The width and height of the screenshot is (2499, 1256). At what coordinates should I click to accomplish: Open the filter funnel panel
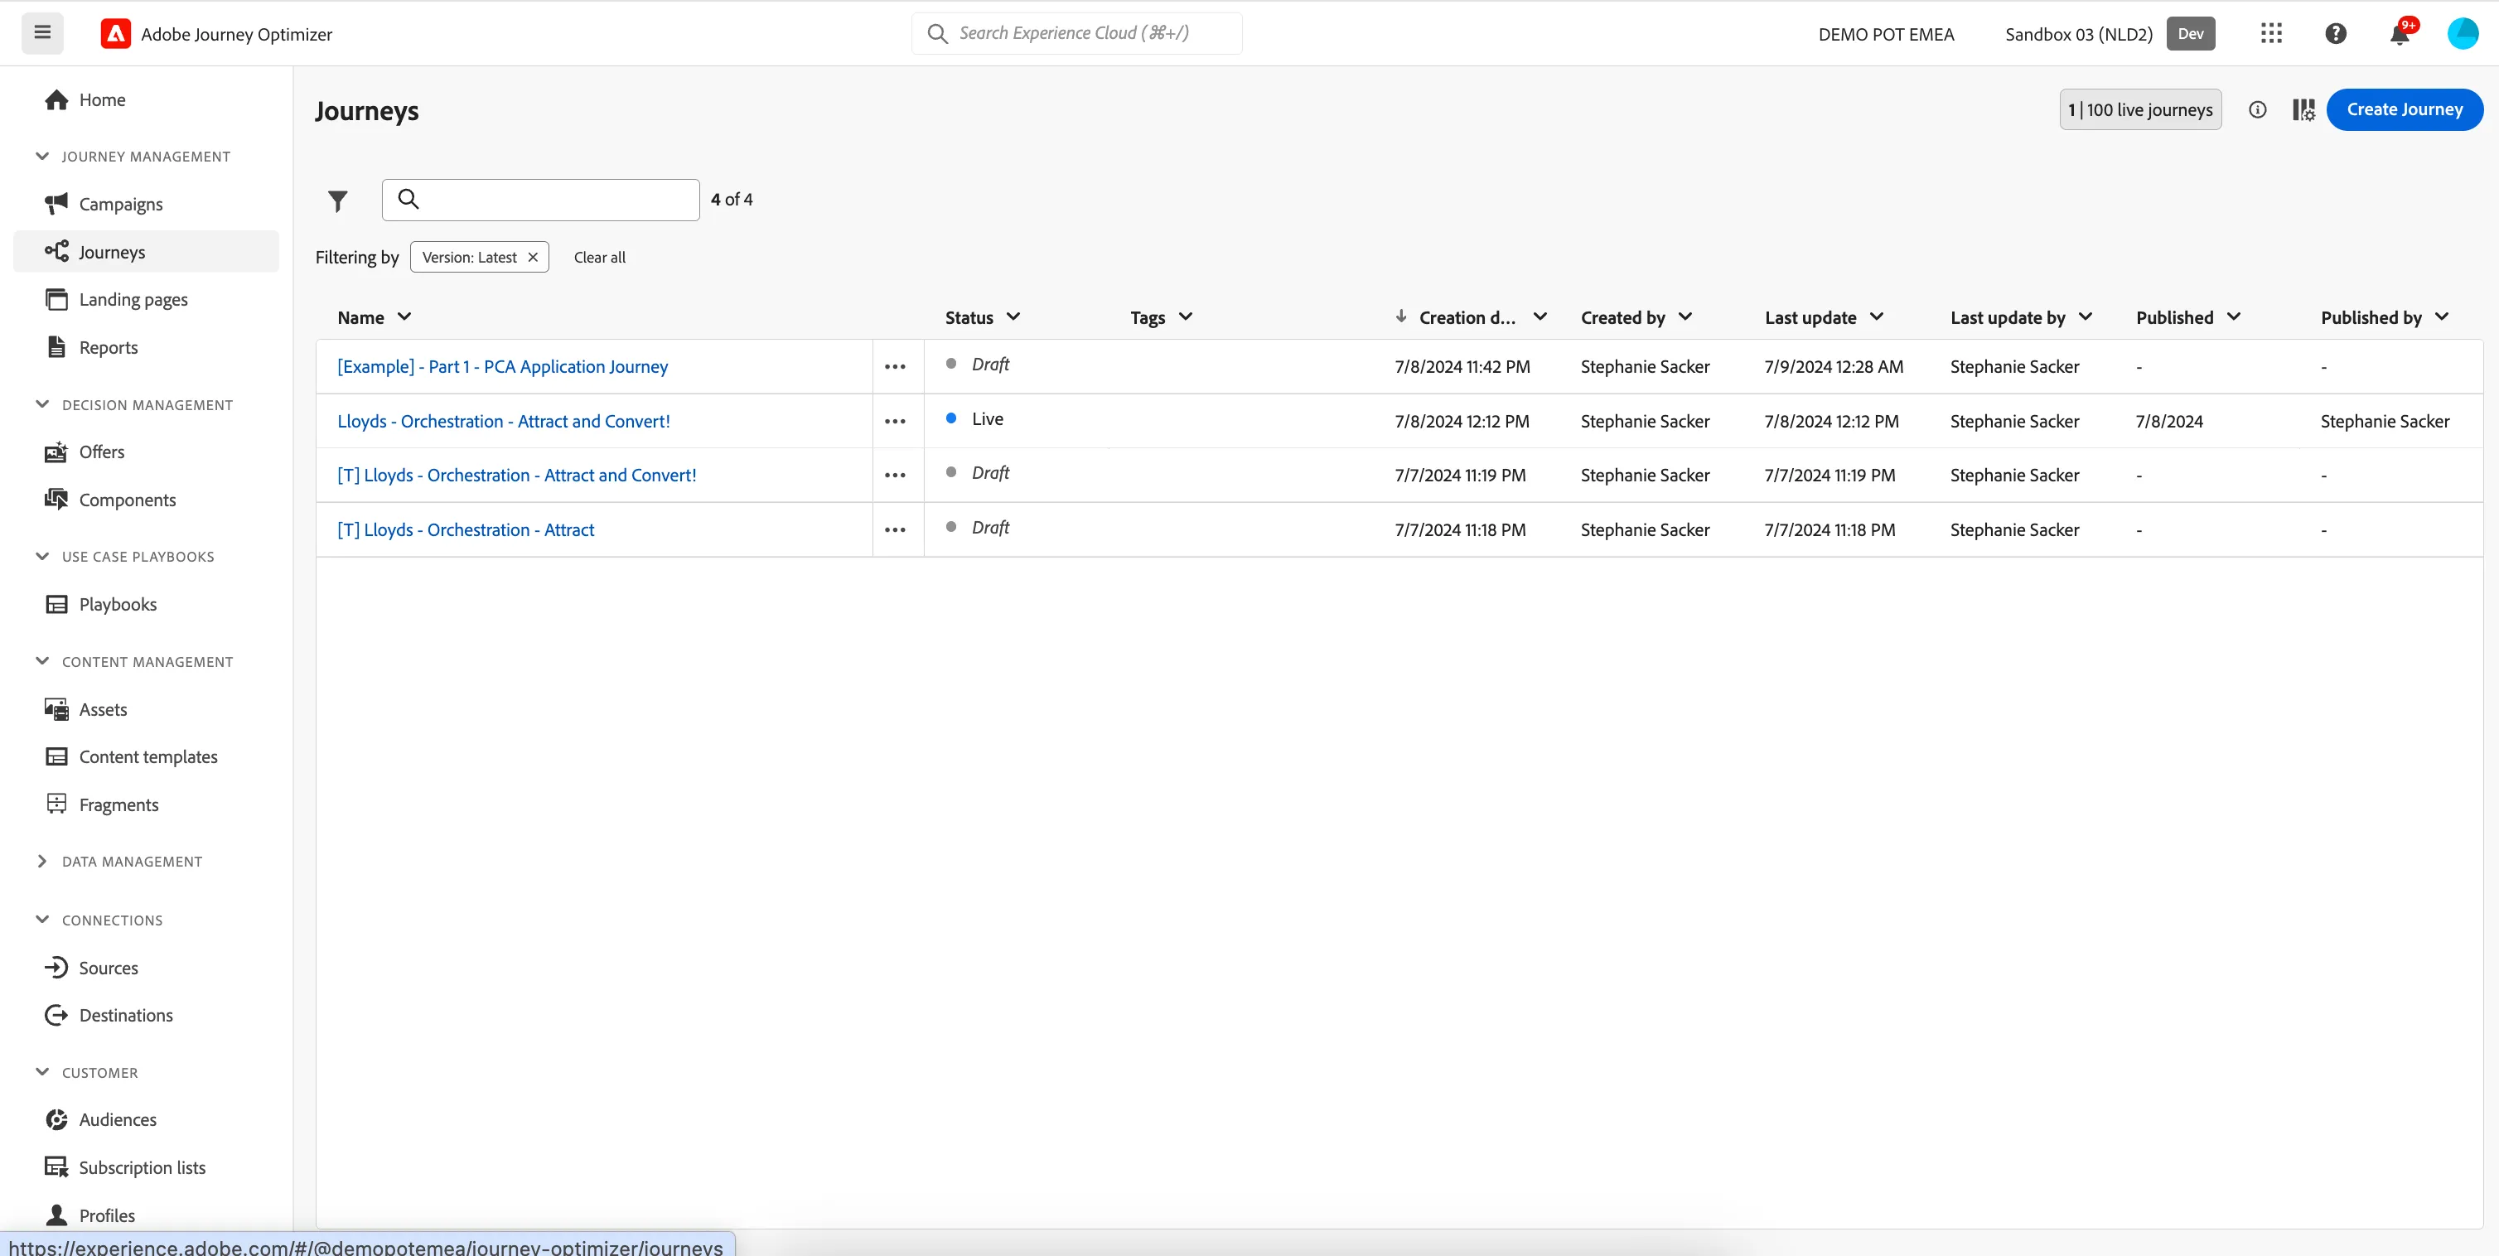click(x=337, y=200)
